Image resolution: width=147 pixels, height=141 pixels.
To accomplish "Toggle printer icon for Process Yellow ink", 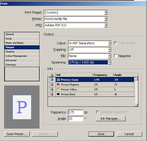I will point(52,89).
